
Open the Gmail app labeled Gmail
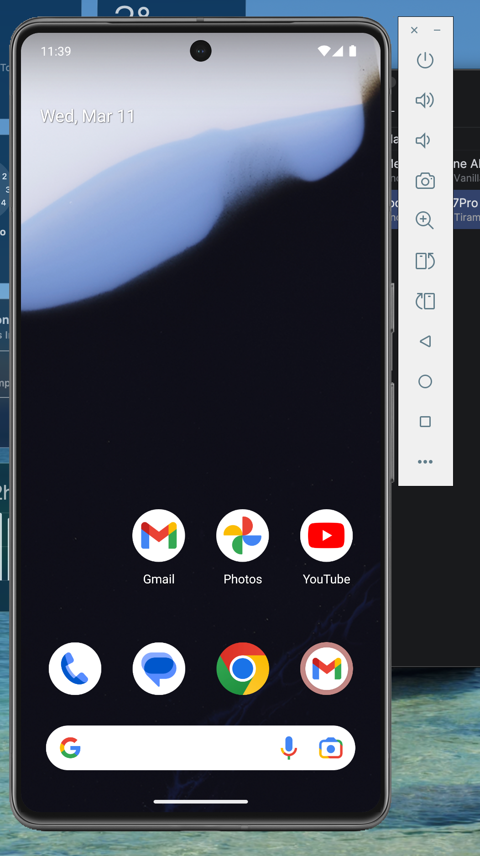pyautogui.click(x=159, y=536)
